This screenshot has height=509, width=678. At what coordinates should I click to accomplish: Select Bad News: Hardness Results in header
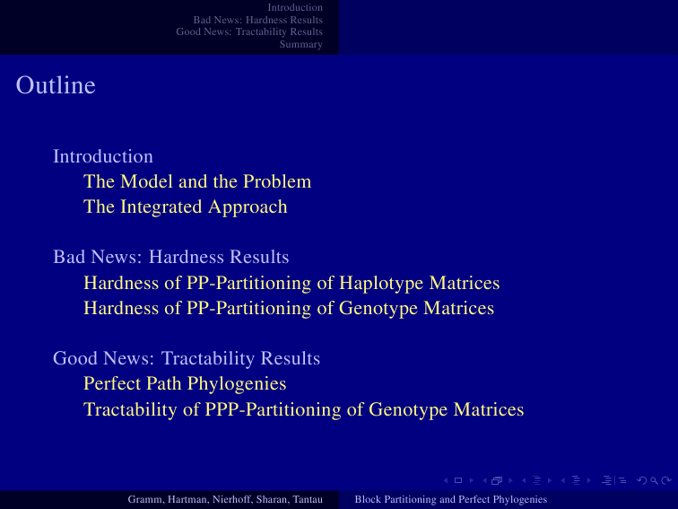coord(257,20)
